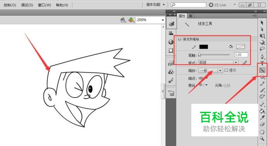Open the 基本功能 workspace dropdown
The image size is (268, 146).
pos(155,5)
